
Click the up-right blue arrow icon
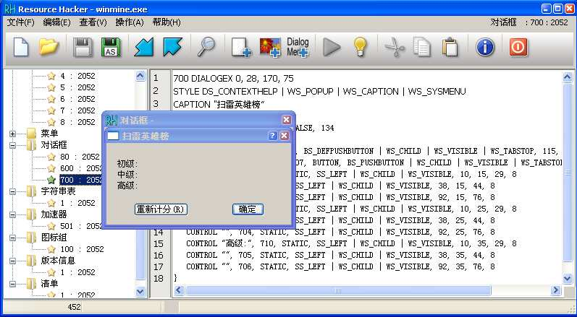click(x=172, y=48)
